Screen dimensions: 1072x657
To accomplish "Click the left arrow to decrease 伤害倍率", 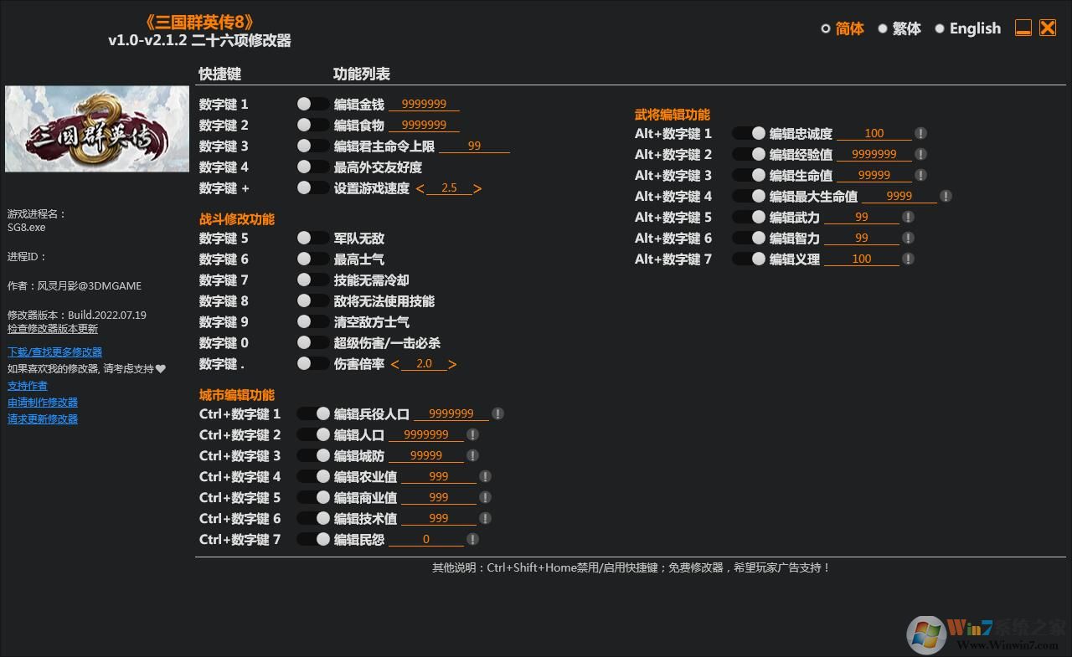I will 395,363.
